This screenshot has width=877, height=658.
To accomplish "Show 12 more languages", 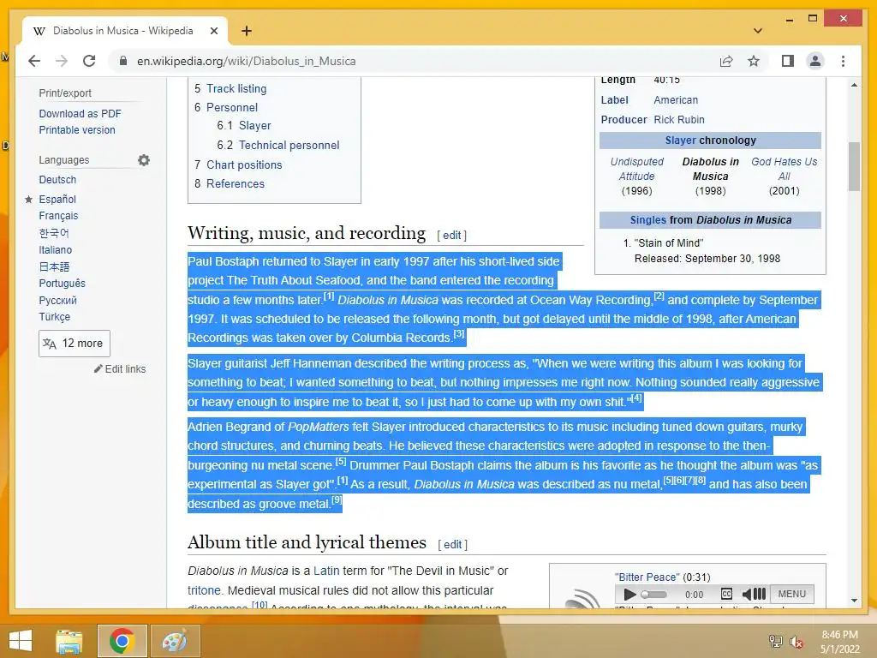I will (x=75, y=344).
